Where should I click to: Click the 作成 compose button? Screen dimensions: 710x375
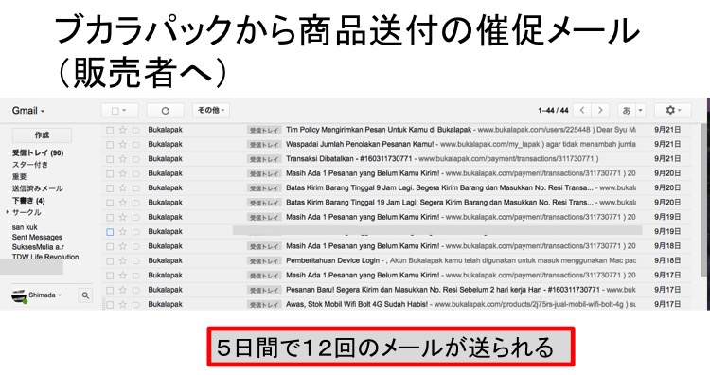coord(42,135)
